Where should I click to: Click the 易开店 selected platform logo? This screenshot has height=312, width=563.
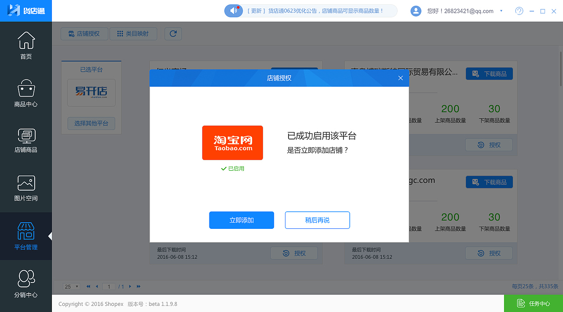pyautogui.click(x=91, y=92)
